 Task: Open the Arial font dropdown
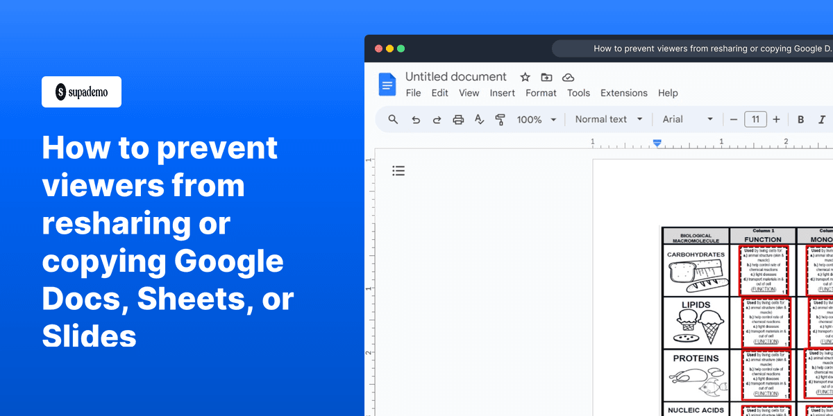tap(687, 119)
